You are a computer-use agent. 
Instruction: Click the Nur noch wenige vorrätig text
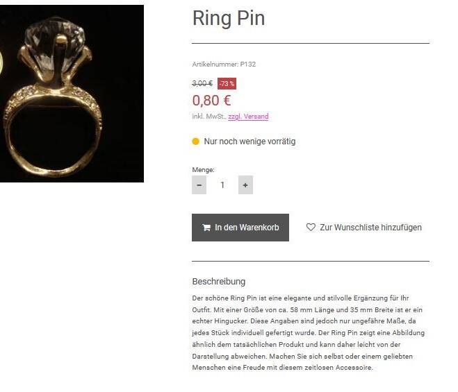coord(250,142)
